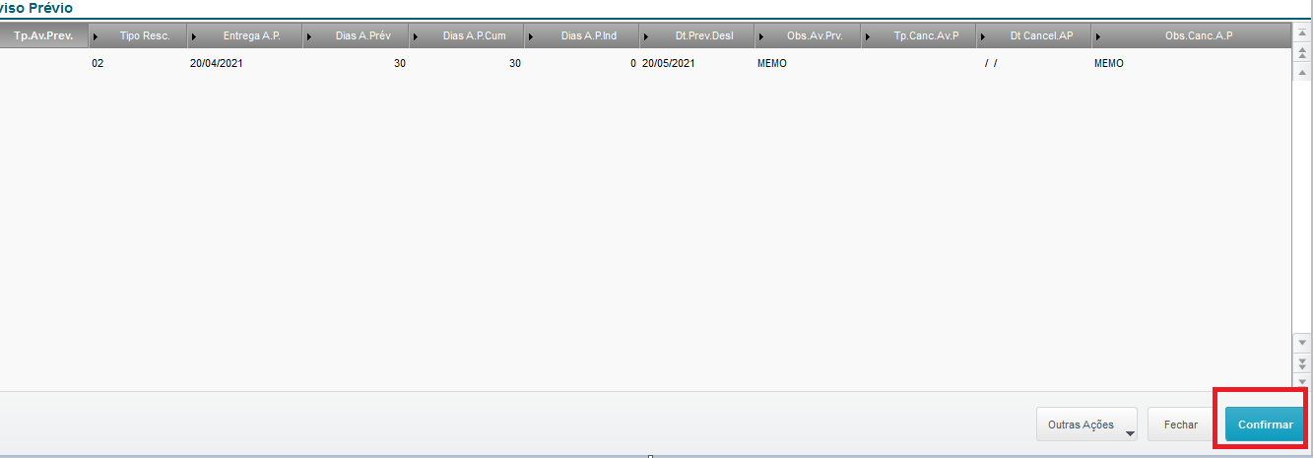The width and height of the screenshot is (1313, 458).
Task: Click the double-arrow page-up scroll button
Action: [x=1302, y=52]
